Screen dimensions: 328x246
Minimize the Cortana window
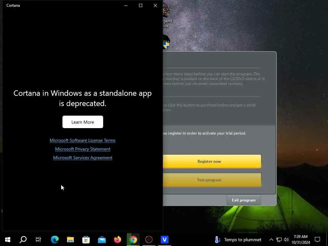[126, 5]
